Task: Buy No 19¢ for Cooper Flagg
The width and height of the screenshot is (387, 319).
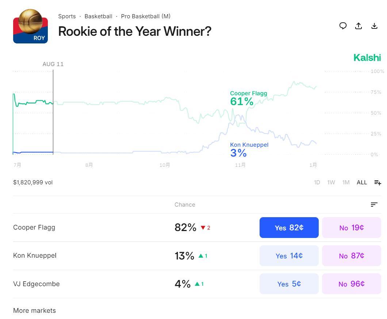Action: point(351,228)
